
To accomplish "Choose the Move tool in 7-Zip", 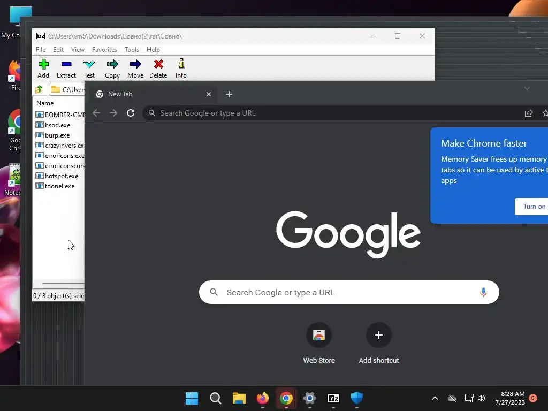I will point(135,68).
